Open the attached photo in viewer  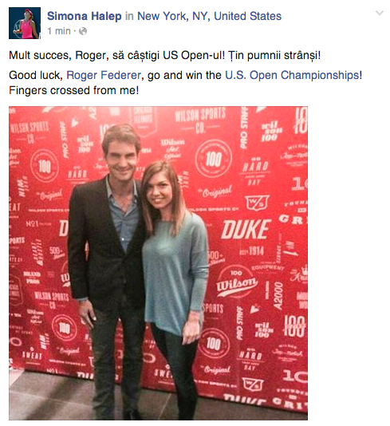(158, 263)
